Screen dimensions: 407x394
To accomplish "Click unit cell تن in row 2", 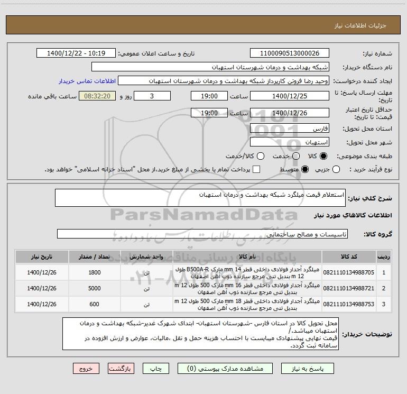I will point(146,288).
